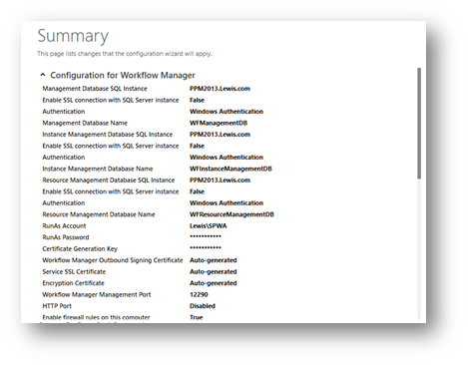Click Auto-generated value for Encryption Certificate

(x=214, y=283)
